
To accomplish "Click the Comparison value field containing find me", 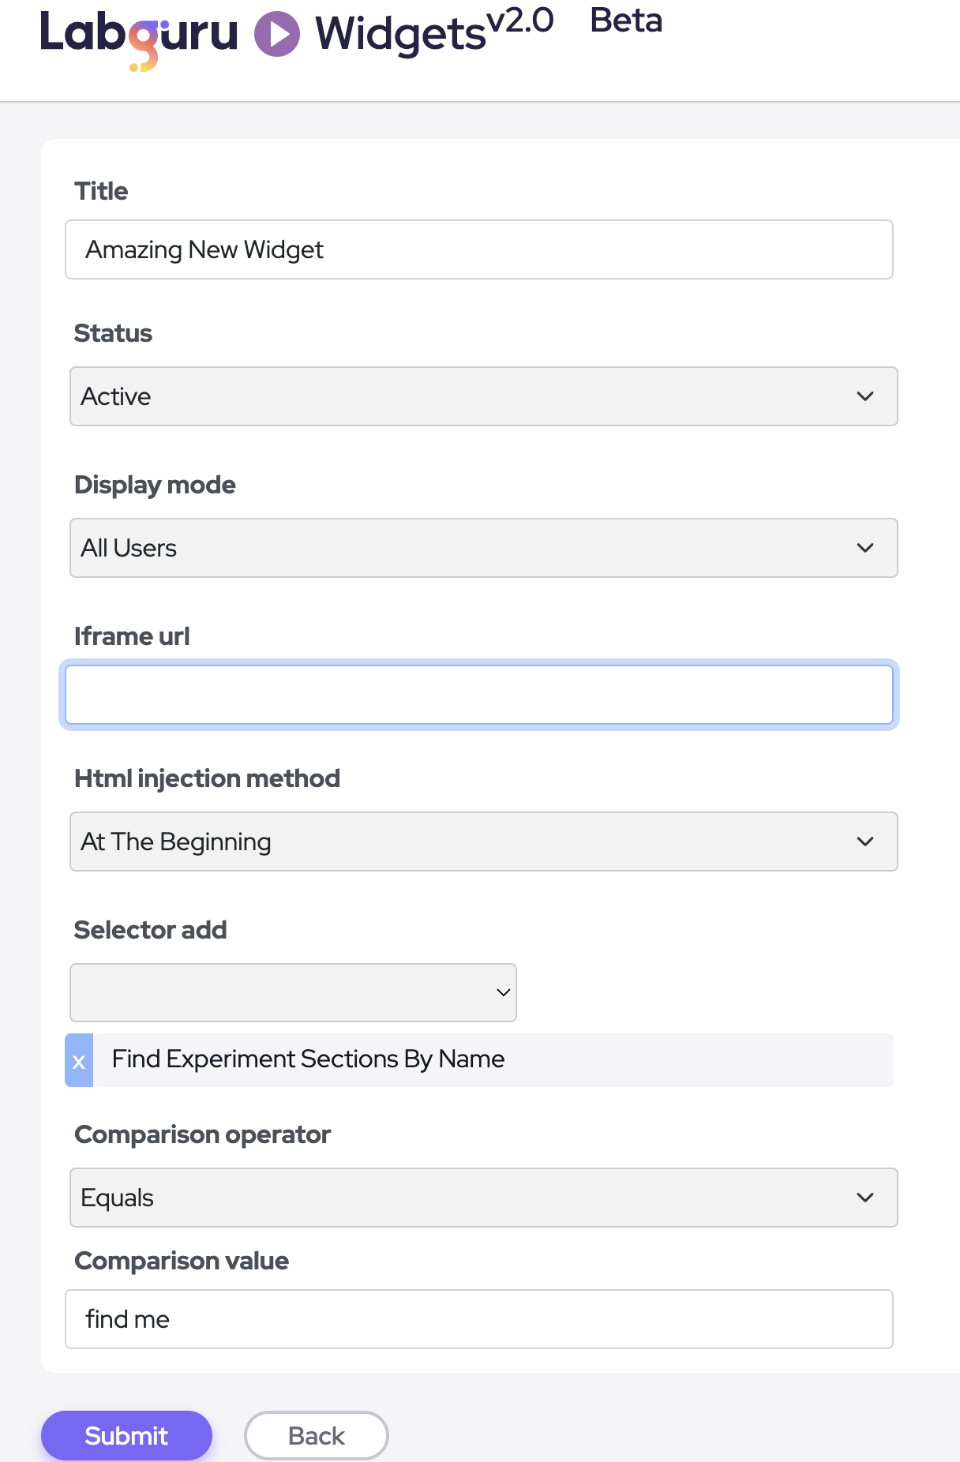I will pos(478,1319).
